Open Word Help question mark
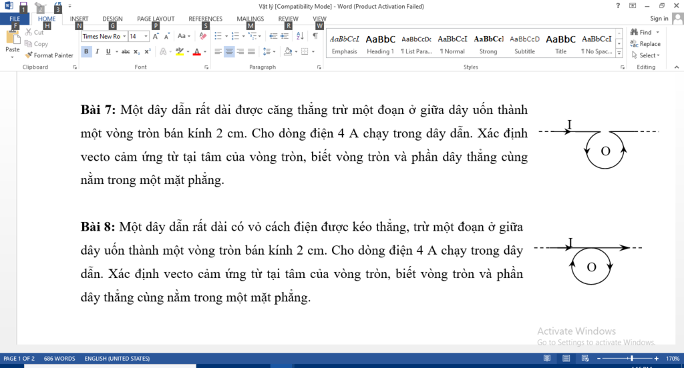 [x=618, y=5]
